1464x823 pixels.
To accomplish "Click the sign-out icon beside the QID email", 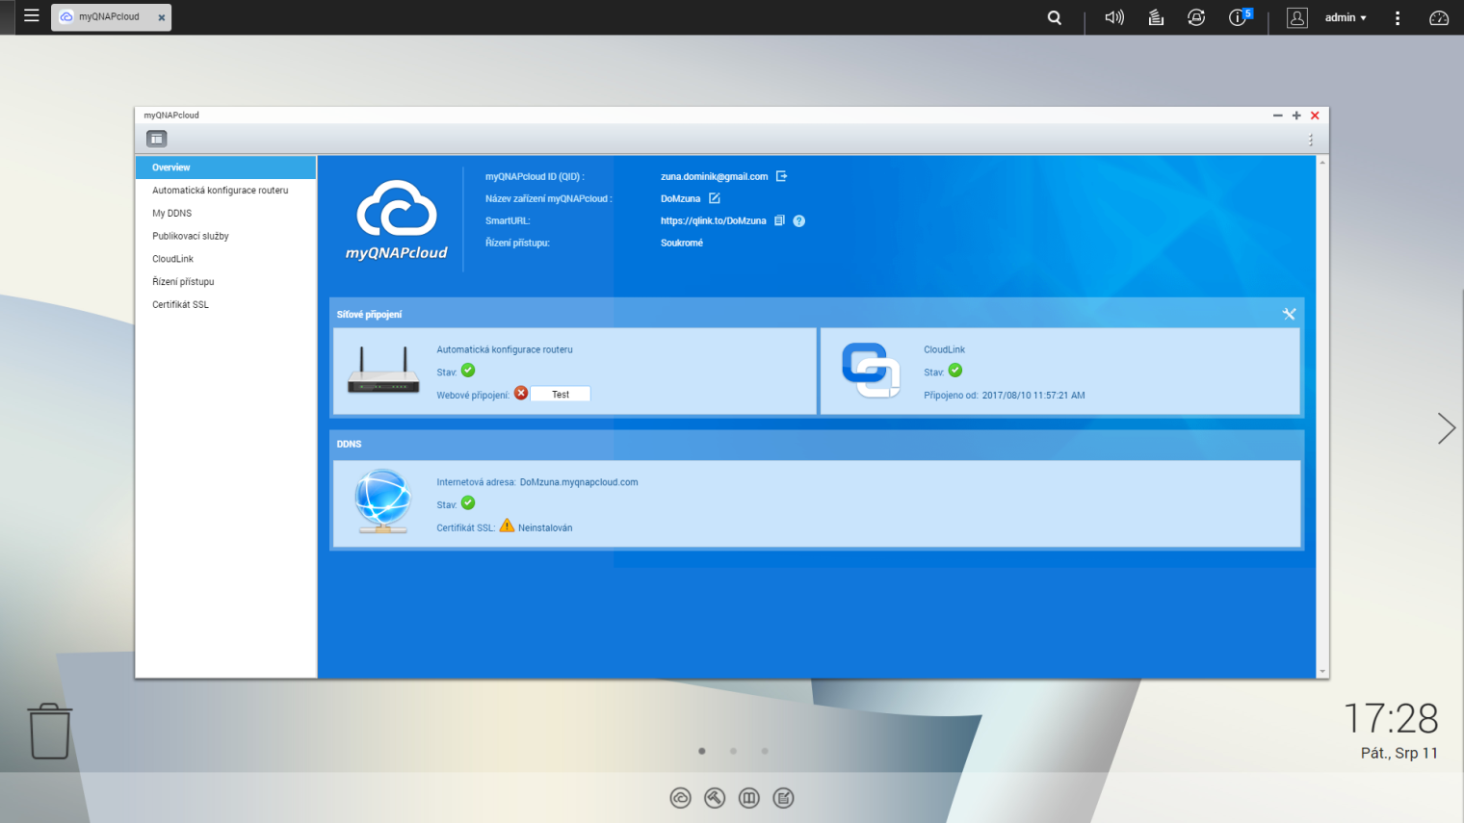I will pyautogui.click(x=781, y=176).
